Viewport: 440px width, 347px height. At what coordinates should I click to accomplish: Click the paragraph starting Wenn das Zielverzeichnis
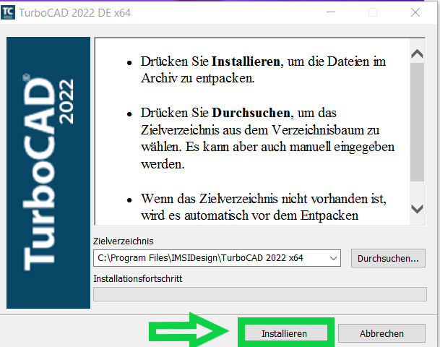click(263, 207)
